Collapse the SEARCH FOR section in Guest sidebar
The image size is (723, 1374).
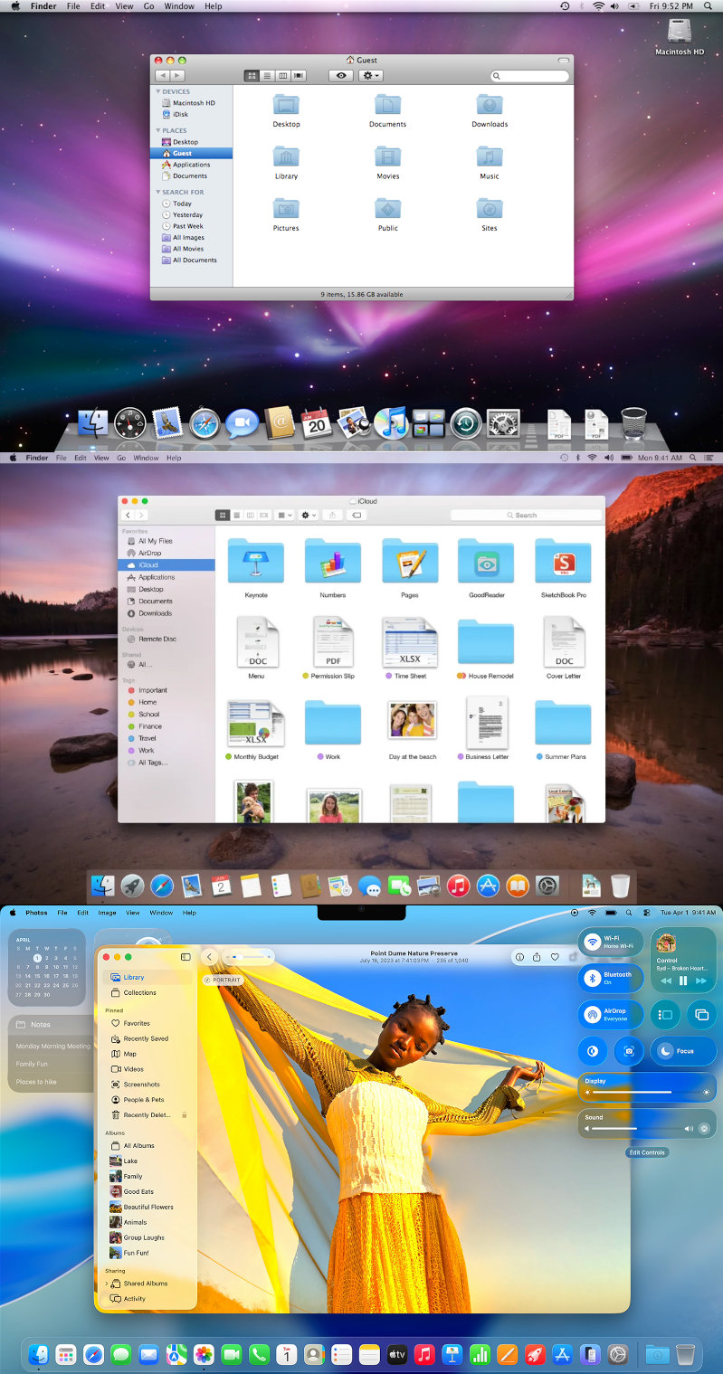[x=158, y=192]
